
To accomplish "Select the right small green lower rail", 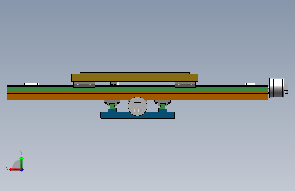I will (x=163, y=106).
